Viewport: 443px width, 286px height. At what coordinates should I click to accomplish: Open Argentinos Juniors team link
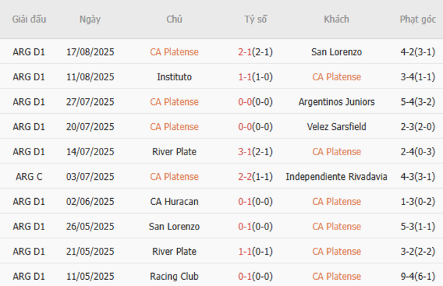pyautogui.click(x=336, y=102)
